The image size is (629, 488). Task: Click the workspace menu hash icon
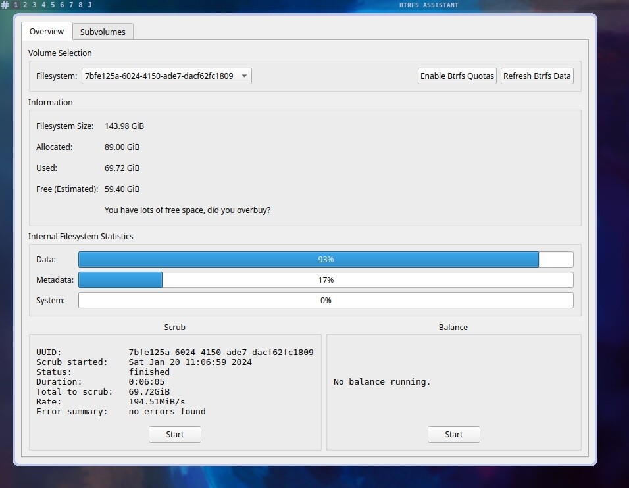(5, 5)
